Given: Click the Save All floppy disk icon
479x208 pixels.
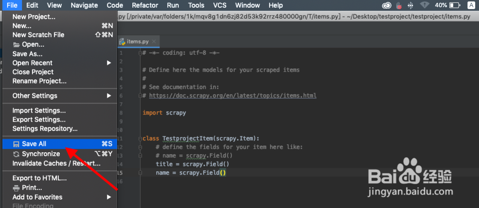Looking at the screenshot, I should (x=16, y=144).
